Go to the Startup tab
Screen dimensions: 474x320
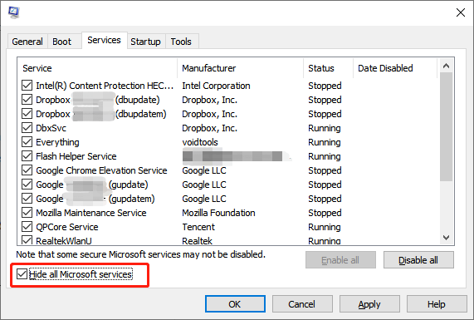[145, 42]
